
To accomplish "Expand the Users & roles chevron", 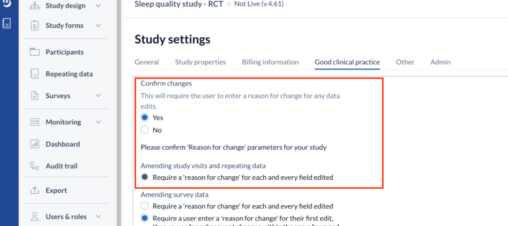I will 98,216.
